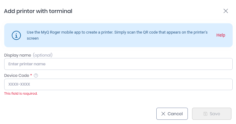236x124 pixels.
Task: Click the X icon inside Cancel button
Action: (x=163, y=114)
